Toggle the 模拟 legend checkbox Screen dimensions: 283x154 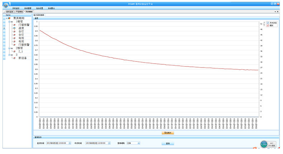coord(267,25)
